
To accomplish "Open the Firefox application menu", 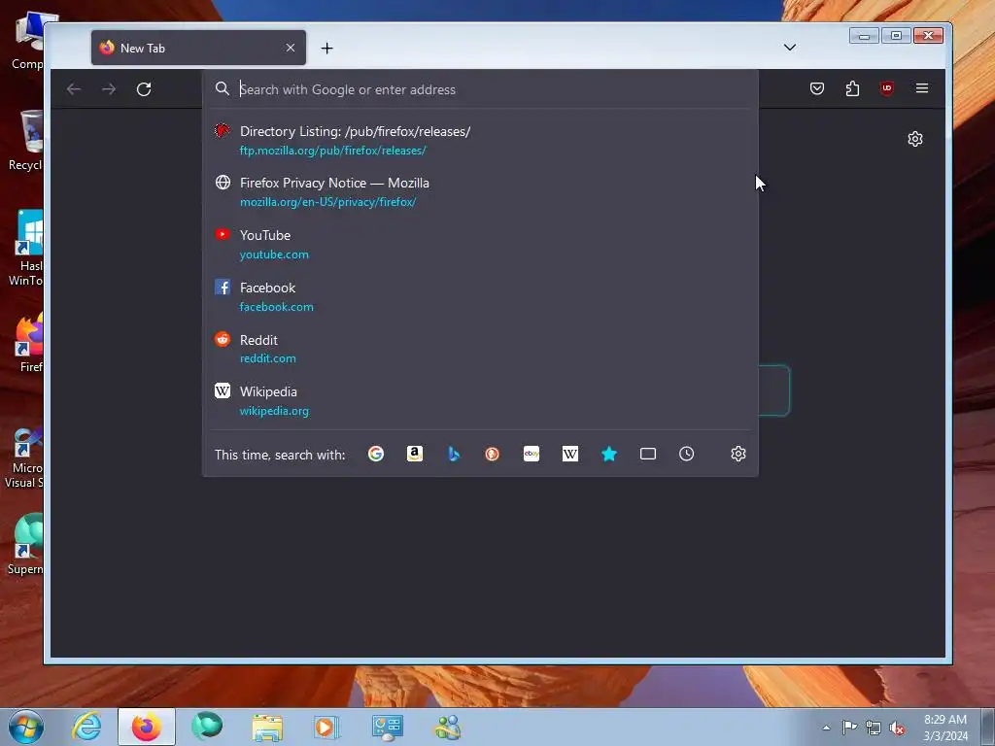I will click(922, 88).
